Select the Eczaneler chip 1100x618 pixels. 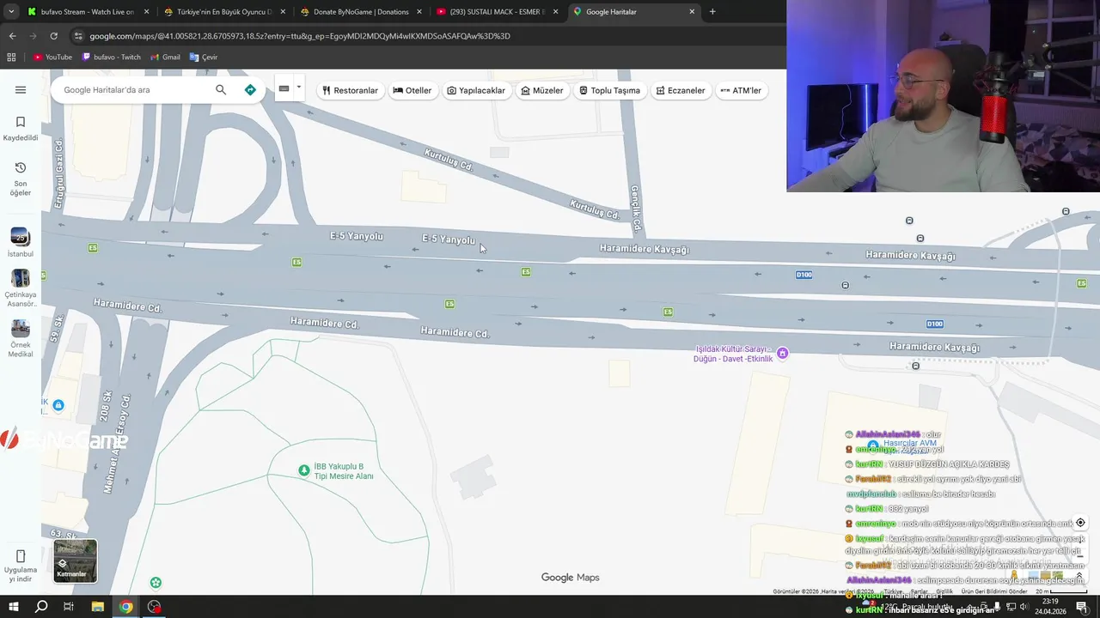(x=681, y=90)
